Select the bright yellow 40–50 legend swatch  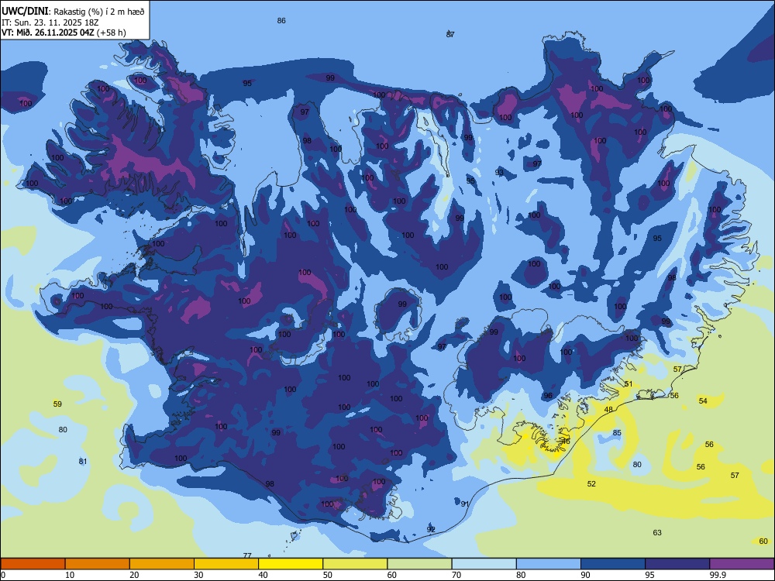[x=291, y=564]
